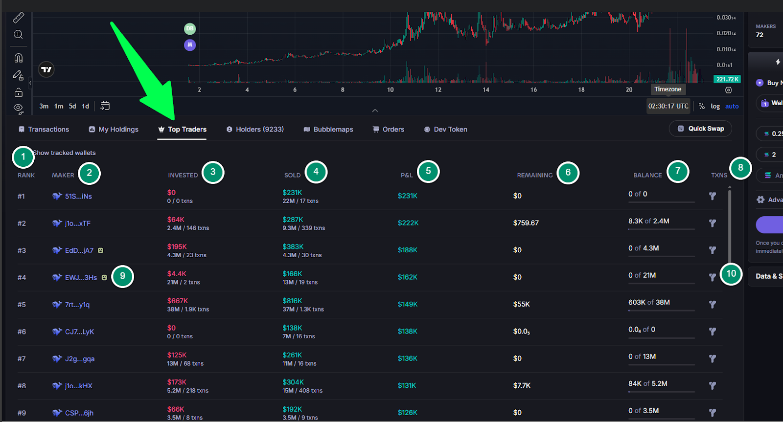Hide all drawings using the eye icon

18,108
